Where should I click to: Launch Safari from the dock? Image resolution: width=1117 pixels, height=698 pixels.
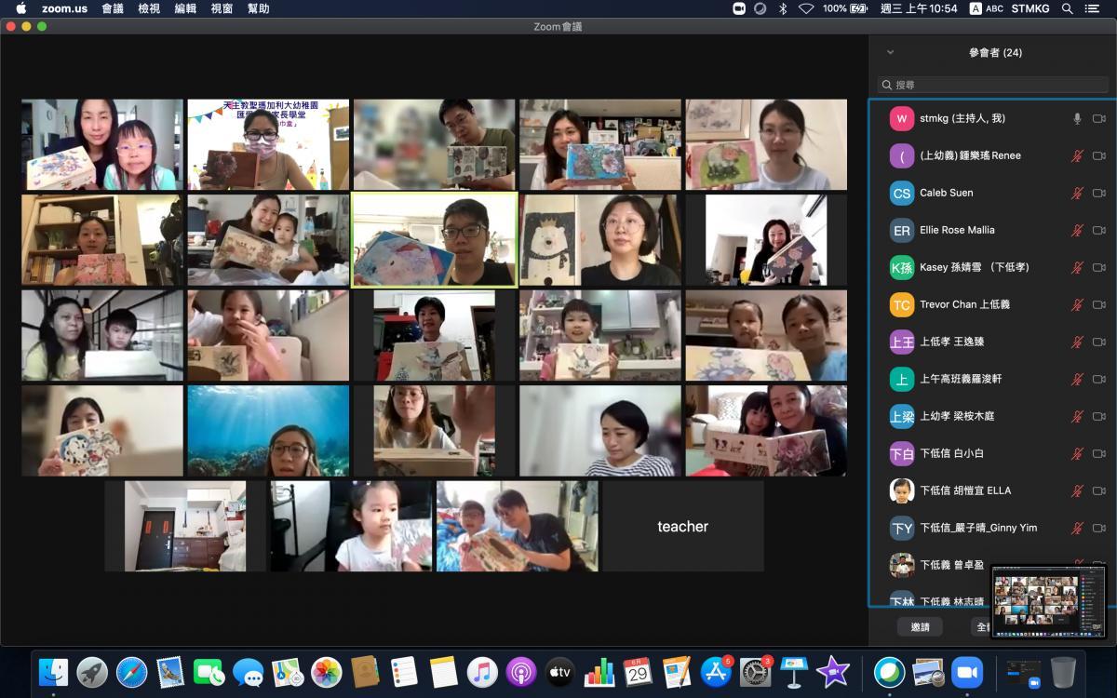tap(131, 672)
